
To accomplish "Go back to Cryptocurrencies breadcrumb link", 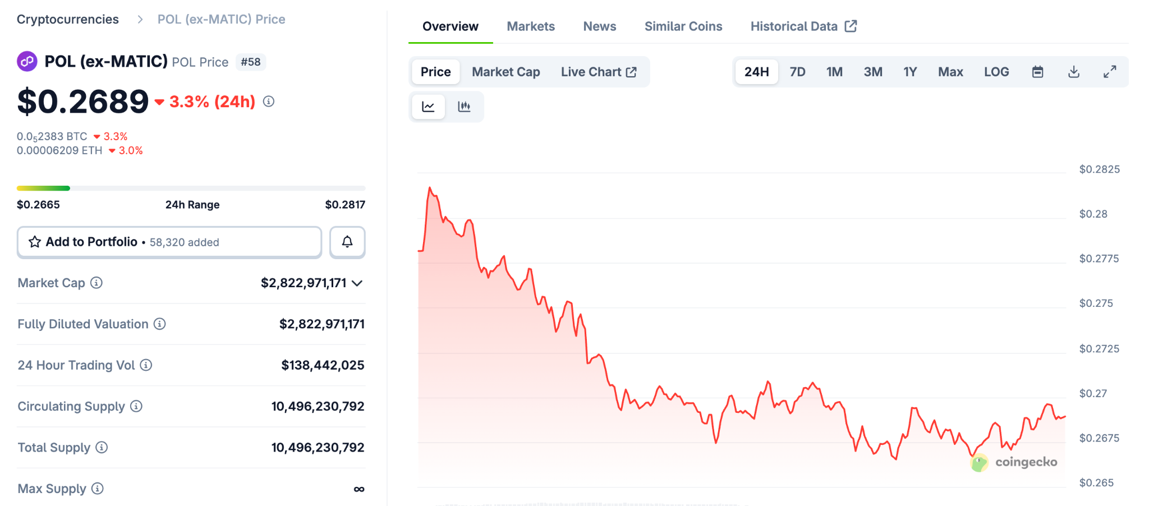I will [x=67, y=19].
